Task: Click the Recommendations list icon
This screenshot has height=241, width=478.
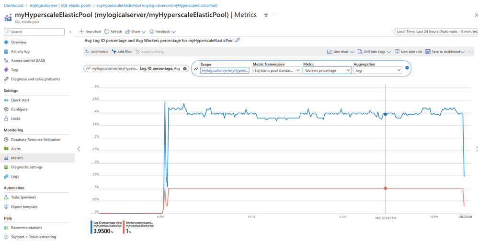Action: click(x=6, y=228)
